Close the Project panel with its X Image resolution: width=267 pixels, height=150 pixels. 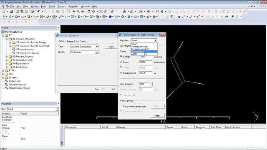tap(58, 28)
